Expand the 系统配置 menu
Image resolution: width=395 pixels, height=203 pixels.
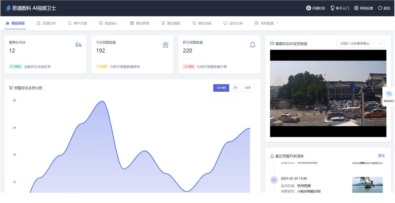point(266,23)
